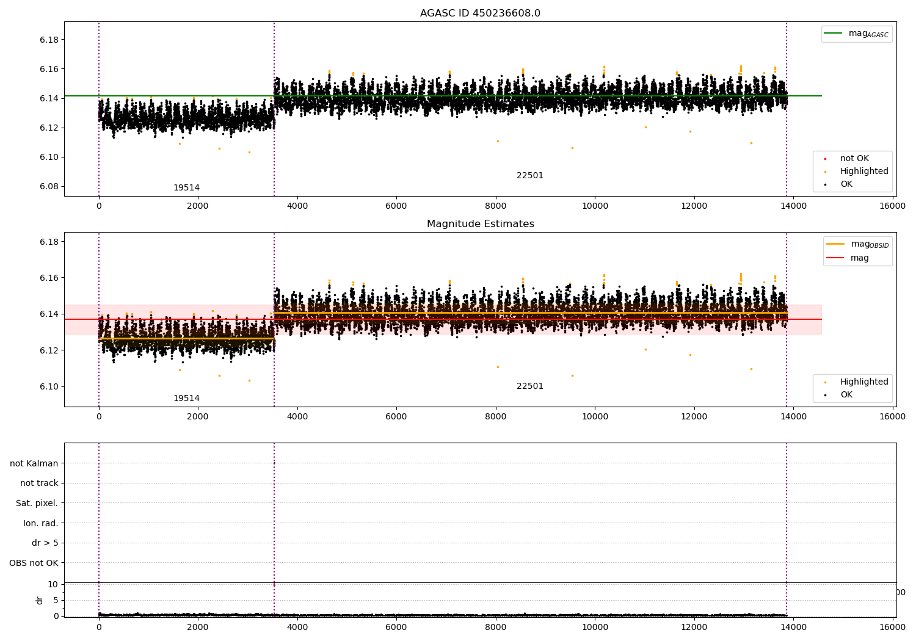The image size is (916, 641).
Task: Click the 'Ion. rad.' flag row label
Action: (x=41, y=524)
